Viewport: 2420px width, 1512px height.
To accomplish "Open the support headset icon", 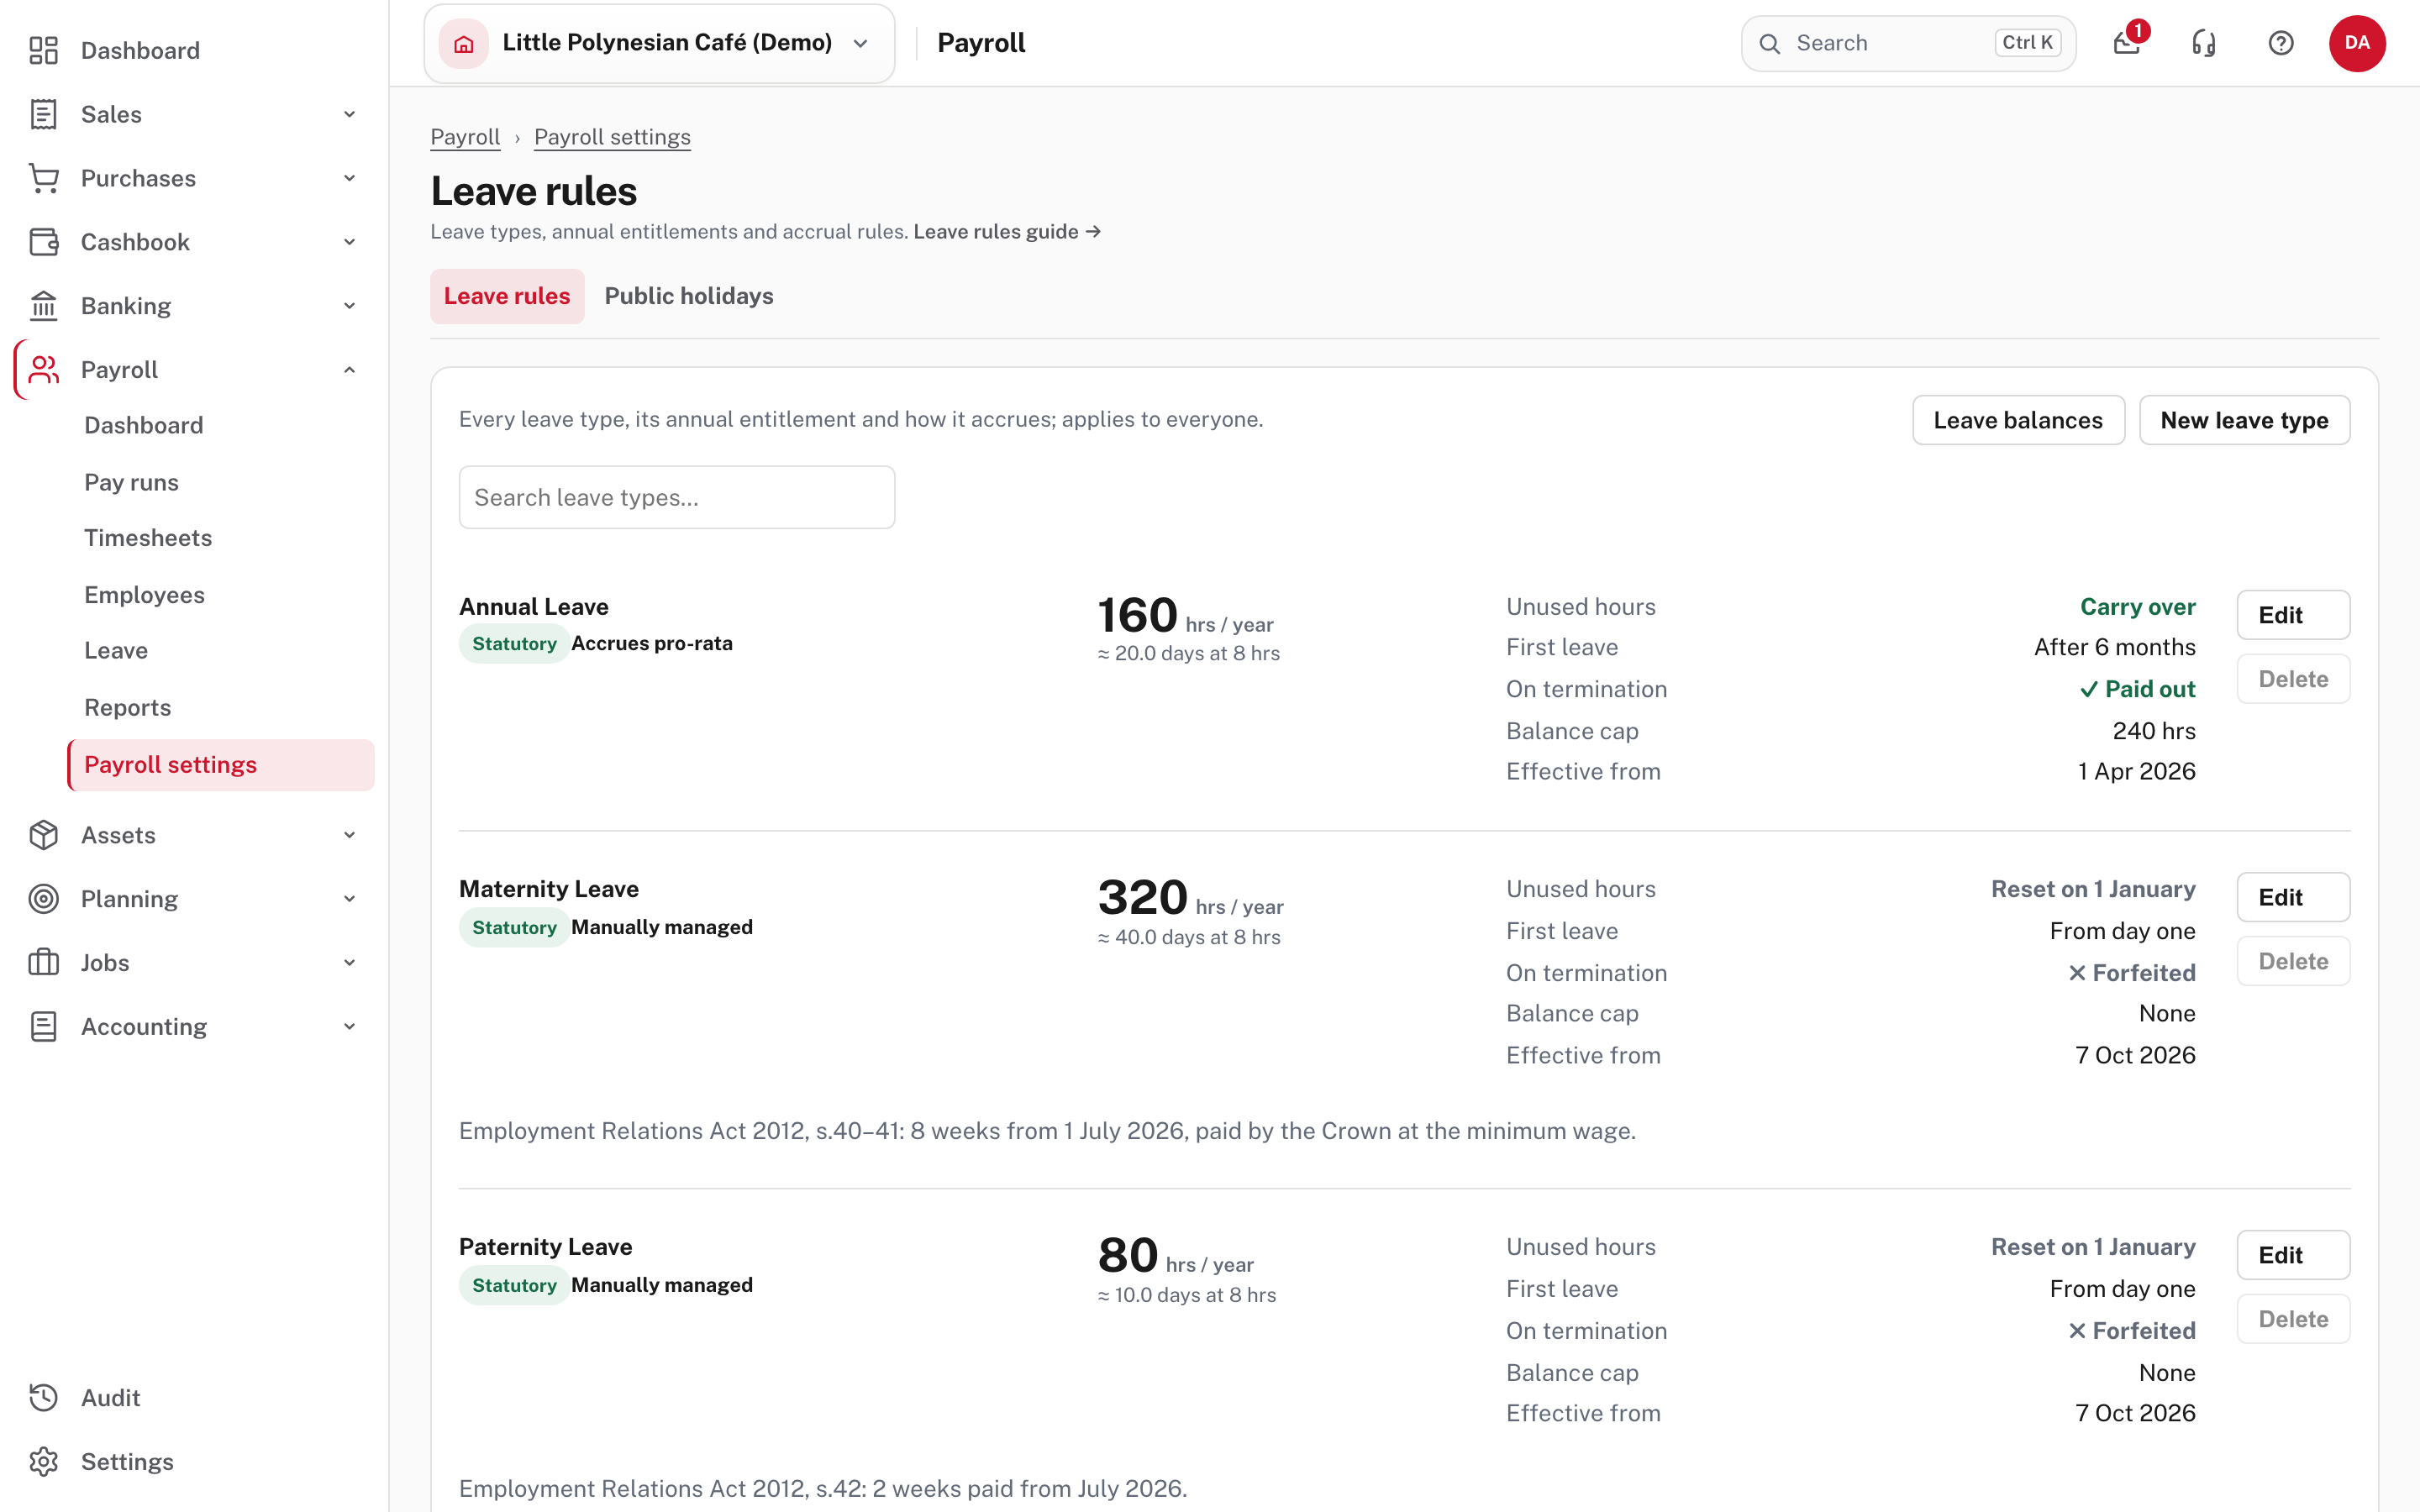I will coord(2204,43).
